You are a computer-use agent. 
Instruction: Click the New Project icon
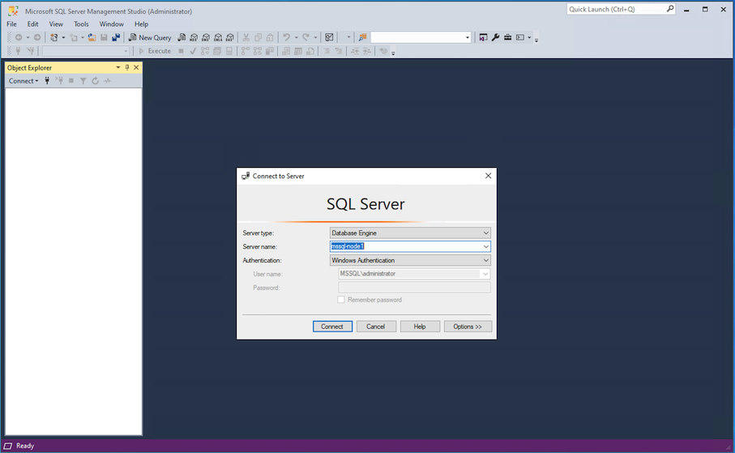pos(54,37)
